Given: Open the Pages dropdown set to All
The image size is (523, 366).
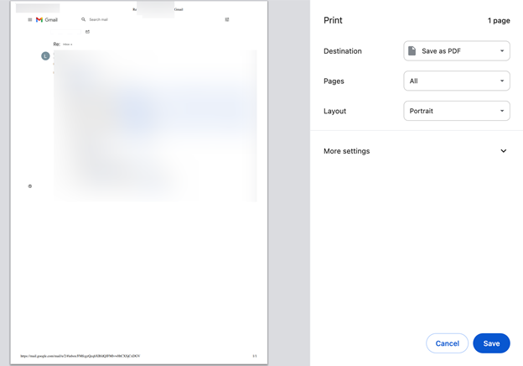Looking at the screenshot, I should [x=456, y=81].
